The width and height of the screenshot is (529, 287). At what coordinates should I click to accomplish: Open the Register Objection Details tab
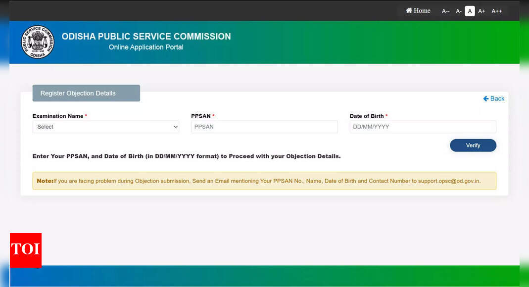(86, 93)
